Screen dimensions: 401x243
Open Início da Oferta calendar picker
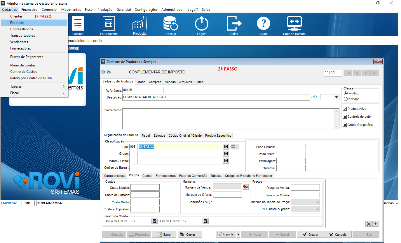(x=154, y=221)
